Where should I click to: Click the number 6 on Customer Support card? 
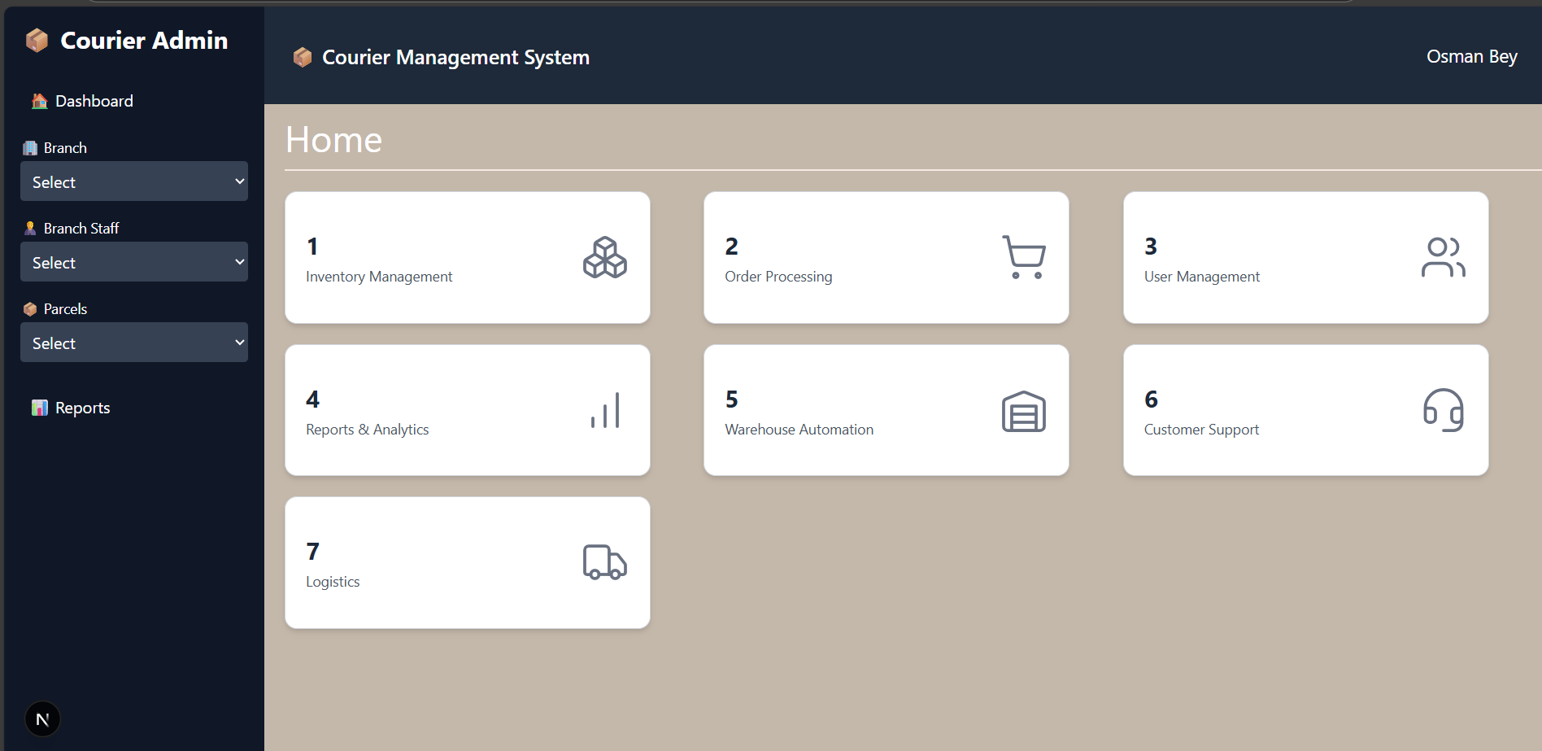click(1151, 400)
